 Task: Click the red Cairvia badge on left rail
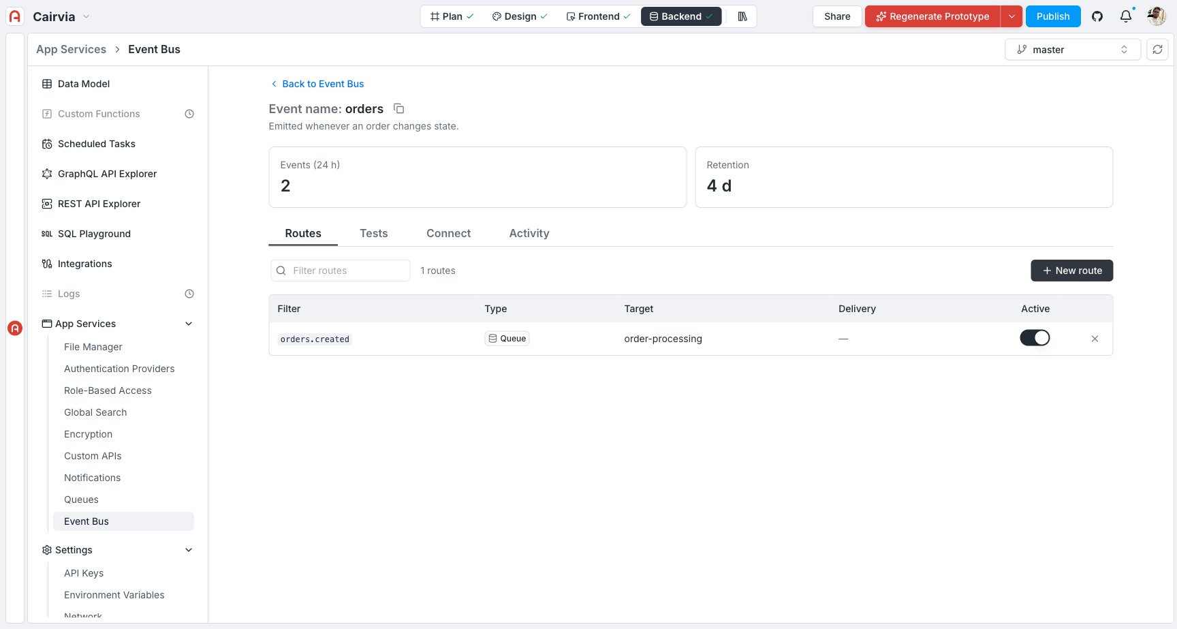[15, 328]
